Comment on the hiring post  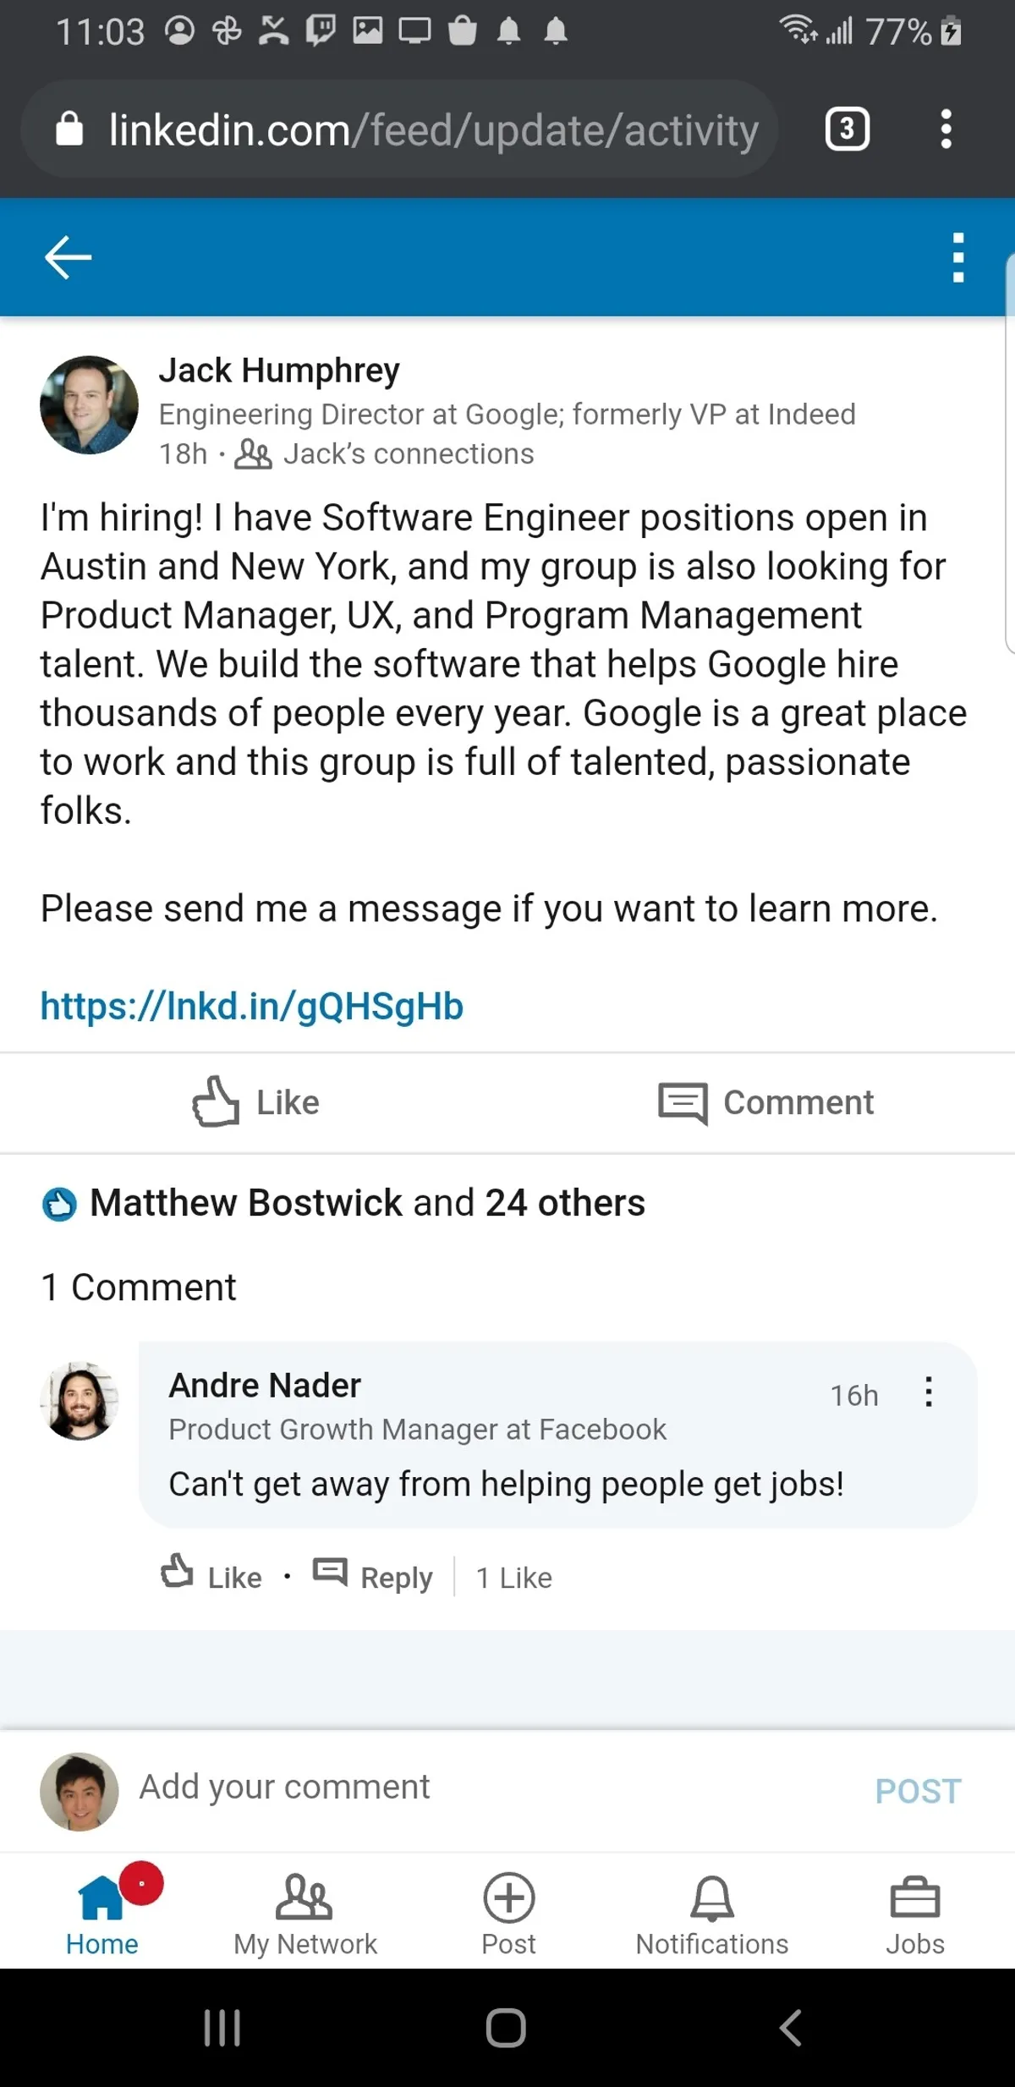pos(766,1102)
